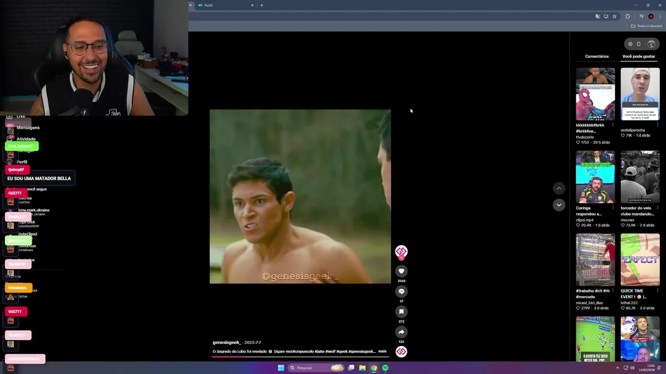Viewport: 666px width, 374px height.
Task: Open the profile avatar in the floating pill
Action: tap(651, 44)
